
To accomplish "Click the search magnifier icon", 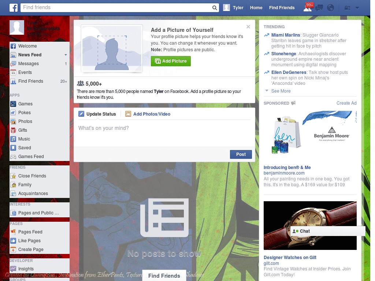I will (215, 8).
